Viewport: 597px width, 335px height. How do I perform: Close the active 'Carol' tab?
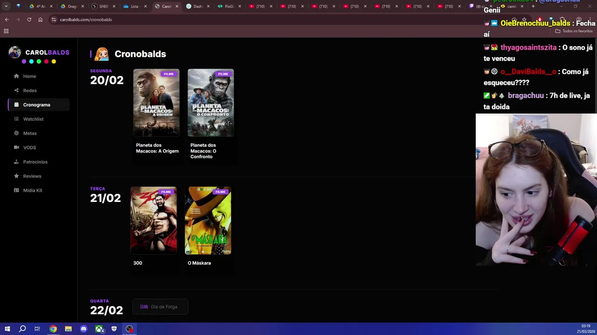(x=177, y=7)
